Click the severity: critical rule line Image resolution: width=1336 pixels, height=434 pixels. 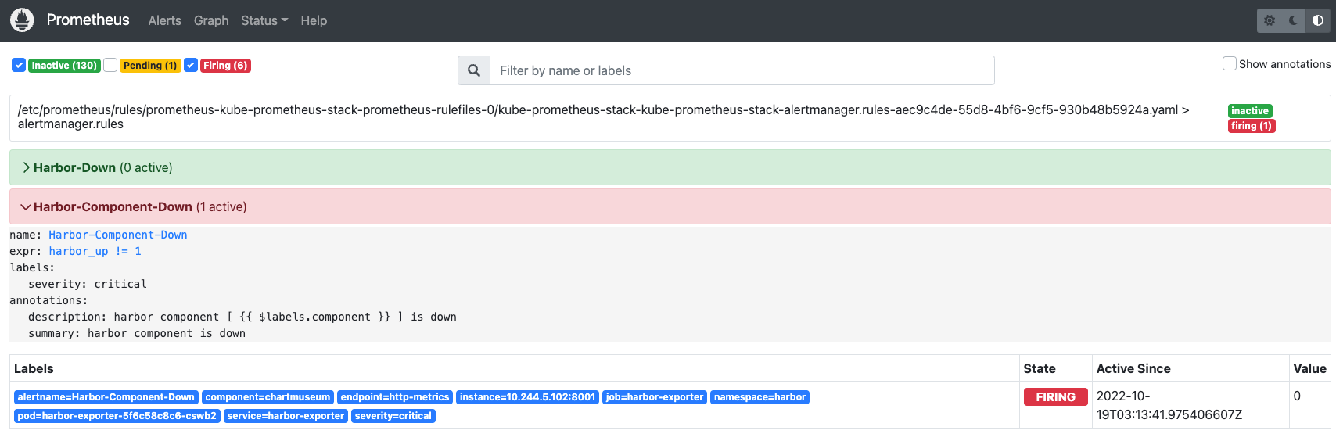tap(88, 284)
